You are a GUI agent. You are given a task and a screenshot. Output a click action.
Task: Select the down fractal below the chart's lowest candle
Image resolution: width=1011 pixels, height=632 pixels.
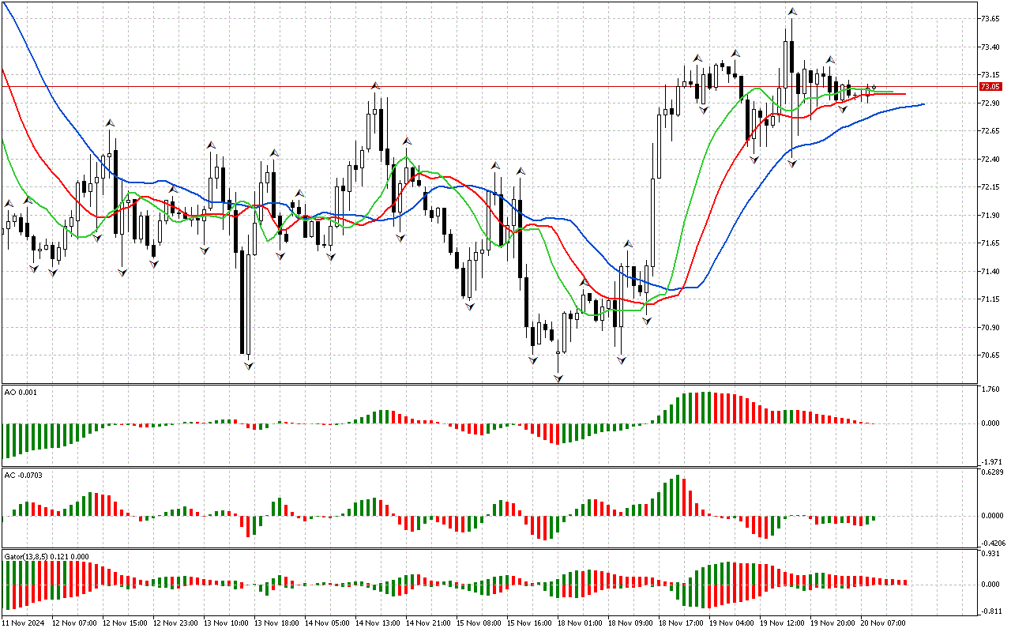pyautogui.click(x=558, y=379)
